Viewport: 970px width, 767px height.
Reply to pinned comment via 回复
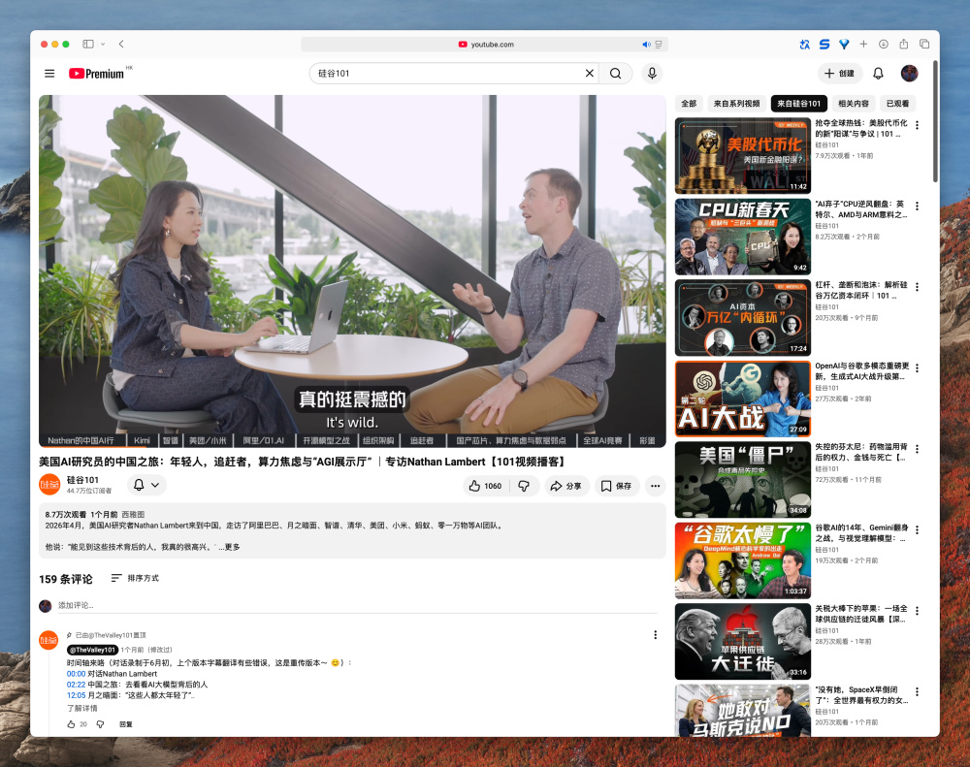tap(125, 723)
